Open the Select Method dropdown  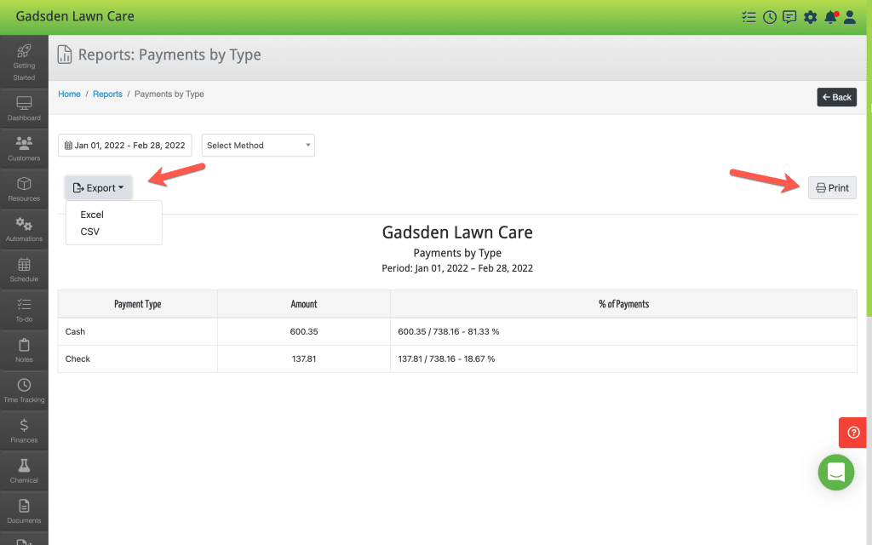(258, 145)
